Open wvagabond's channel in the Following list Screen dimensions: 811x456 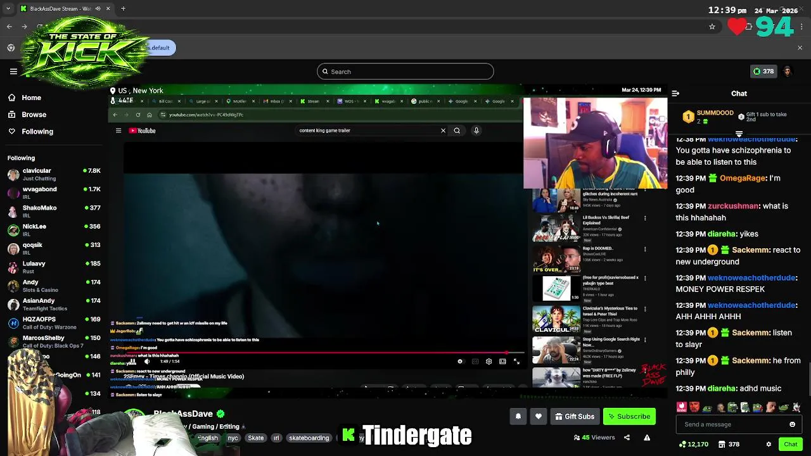[54, 193]
